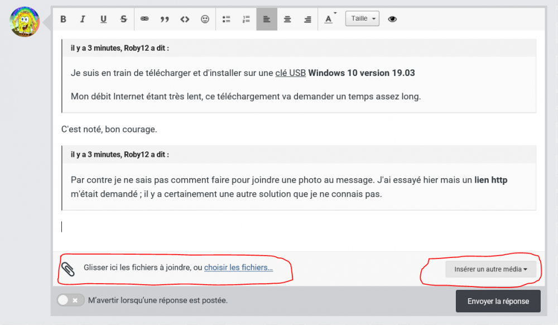Image resolution: width=558 pixels, height=325 pixels.
Task: Click the bold text Windows 10 version 19.03
Action: (362, 73)
